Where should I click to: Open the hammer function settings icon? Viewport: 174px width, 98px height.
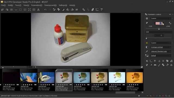[102, 10]
